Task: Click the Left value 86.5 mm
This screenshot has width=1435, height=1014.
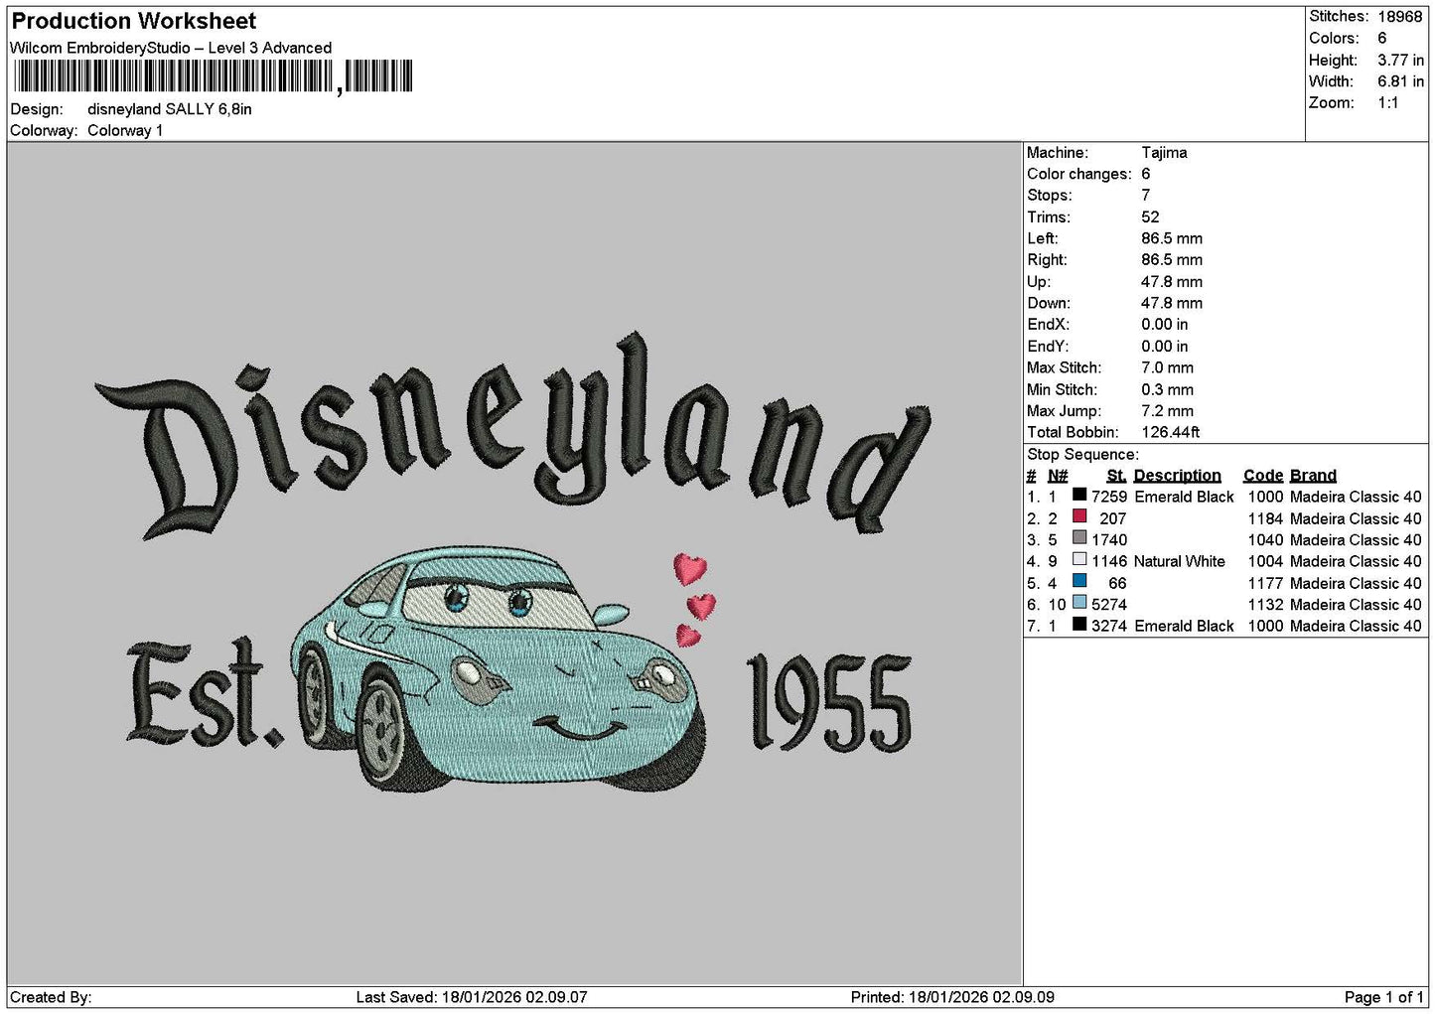Action: 1172,238
